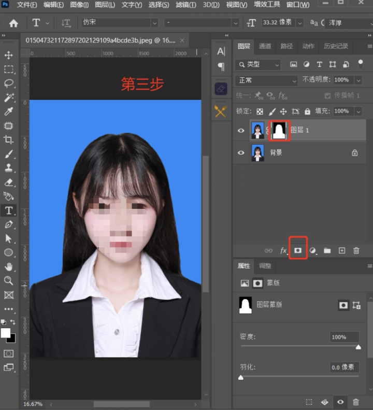Toggle Quick Mask mode icon
Screen dimensions: 373x410
pyautogui.click(x=9, y=354)
